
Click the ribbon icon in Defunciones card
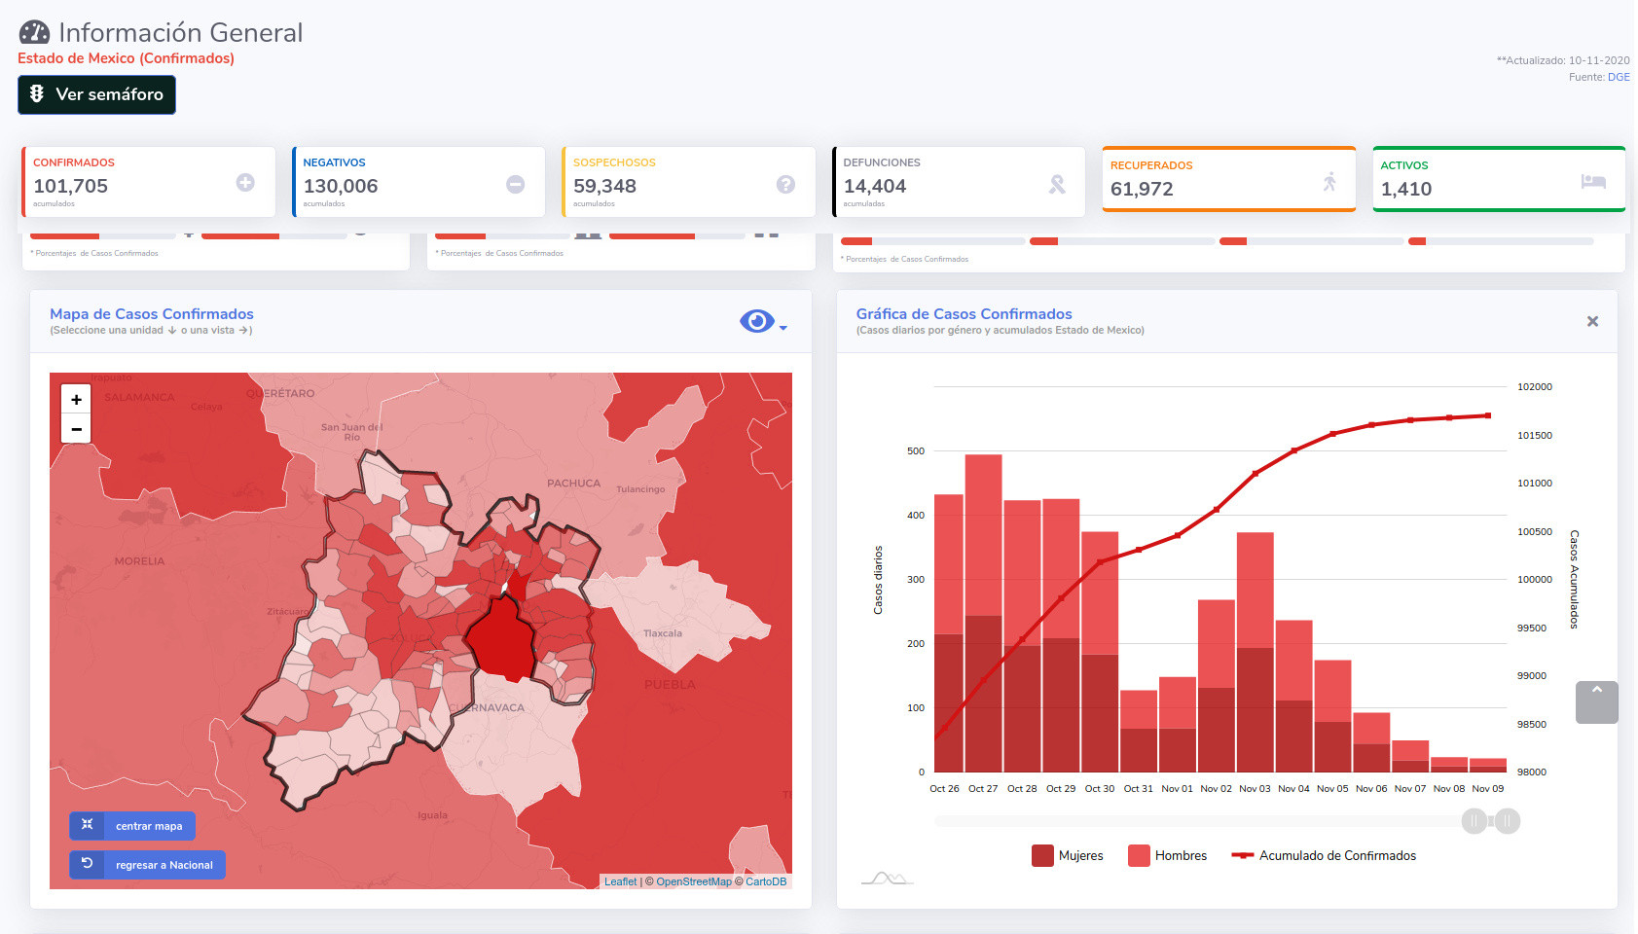(x=1057, y=184)
